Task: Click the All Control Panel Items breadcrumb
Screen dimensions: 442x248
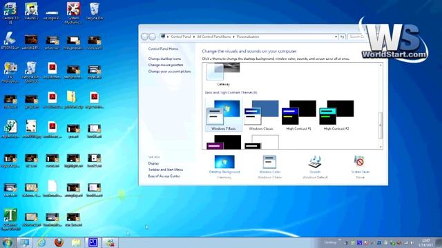Action: coord(214,37)
